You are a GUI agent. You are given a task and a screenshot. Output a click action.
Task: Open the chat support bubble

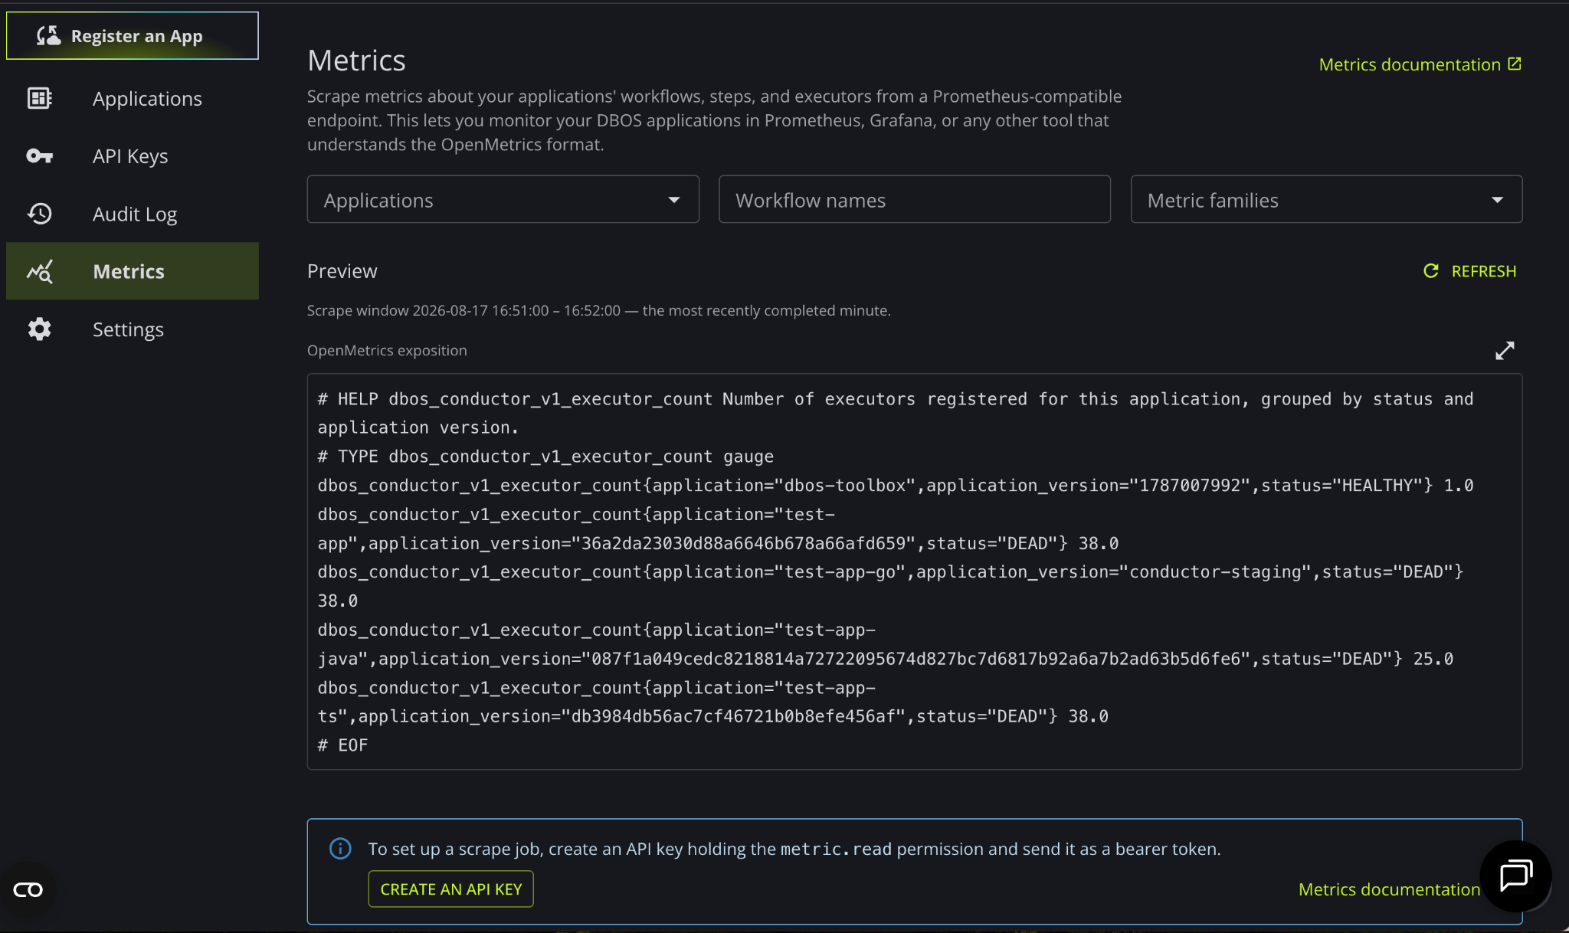click(1515, 876)
